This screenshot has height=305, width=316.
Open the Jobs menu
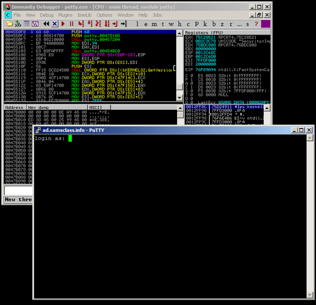[x=157, y=15]
